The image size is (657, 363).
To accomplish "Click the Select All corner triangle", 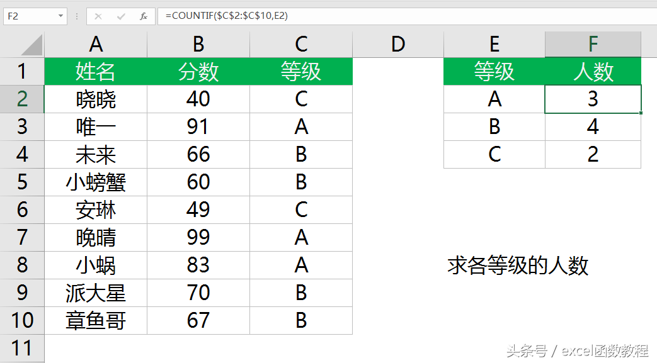I will point(32,46).
